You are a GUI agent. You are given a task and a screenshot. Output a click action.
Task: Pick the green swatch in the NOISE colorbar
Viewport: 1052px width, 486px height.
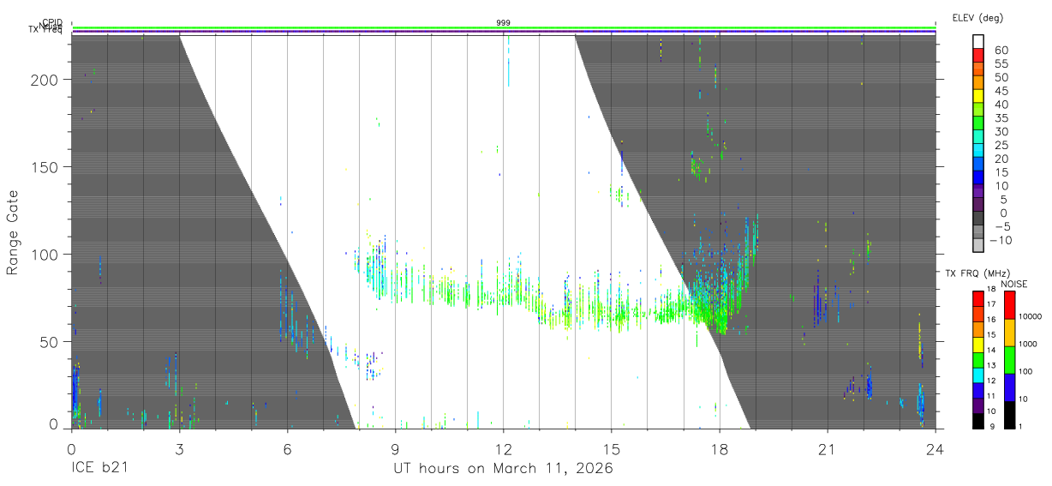1008,360
